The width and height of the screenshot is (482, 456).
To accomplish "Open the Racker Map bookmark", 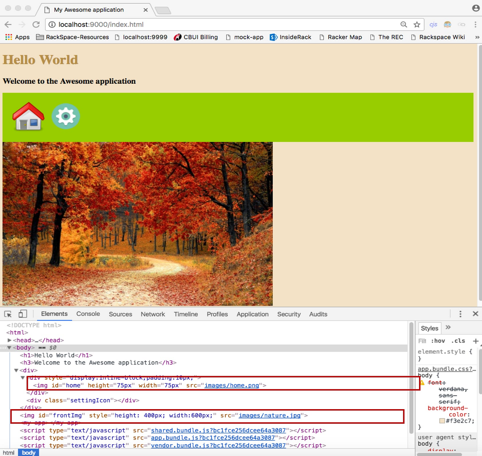I will click(x=340, y=37).
